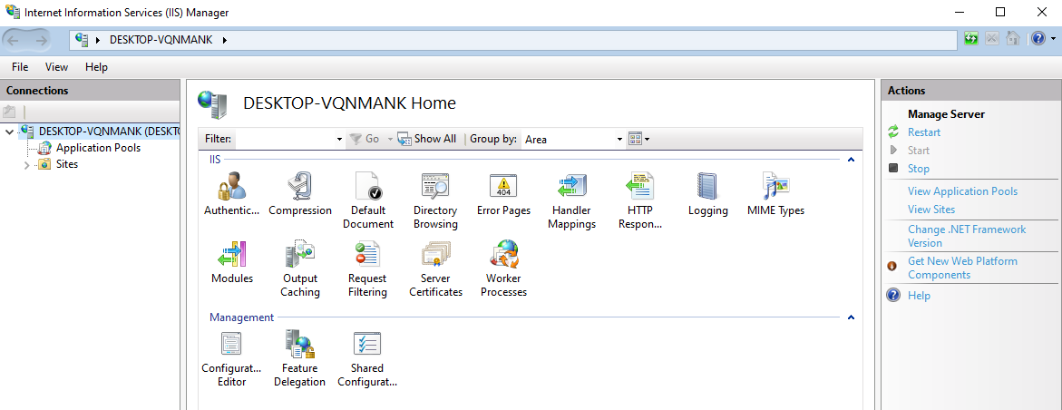Open Server Certificates

pos(435,268)
